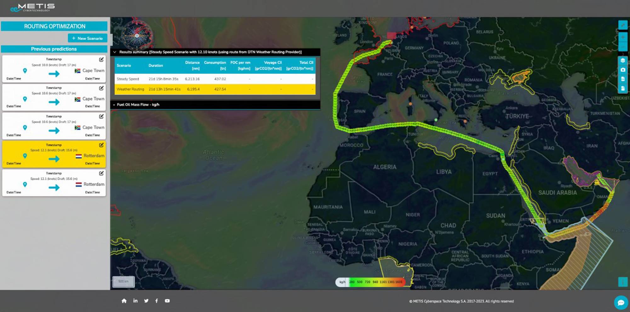Open the live chat bubble
This screenshot has width=630, height=312.
[621, 303]
